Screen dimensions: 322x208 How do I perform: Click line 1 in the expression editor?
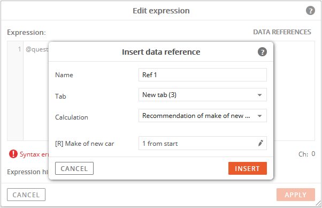(19, 49)
